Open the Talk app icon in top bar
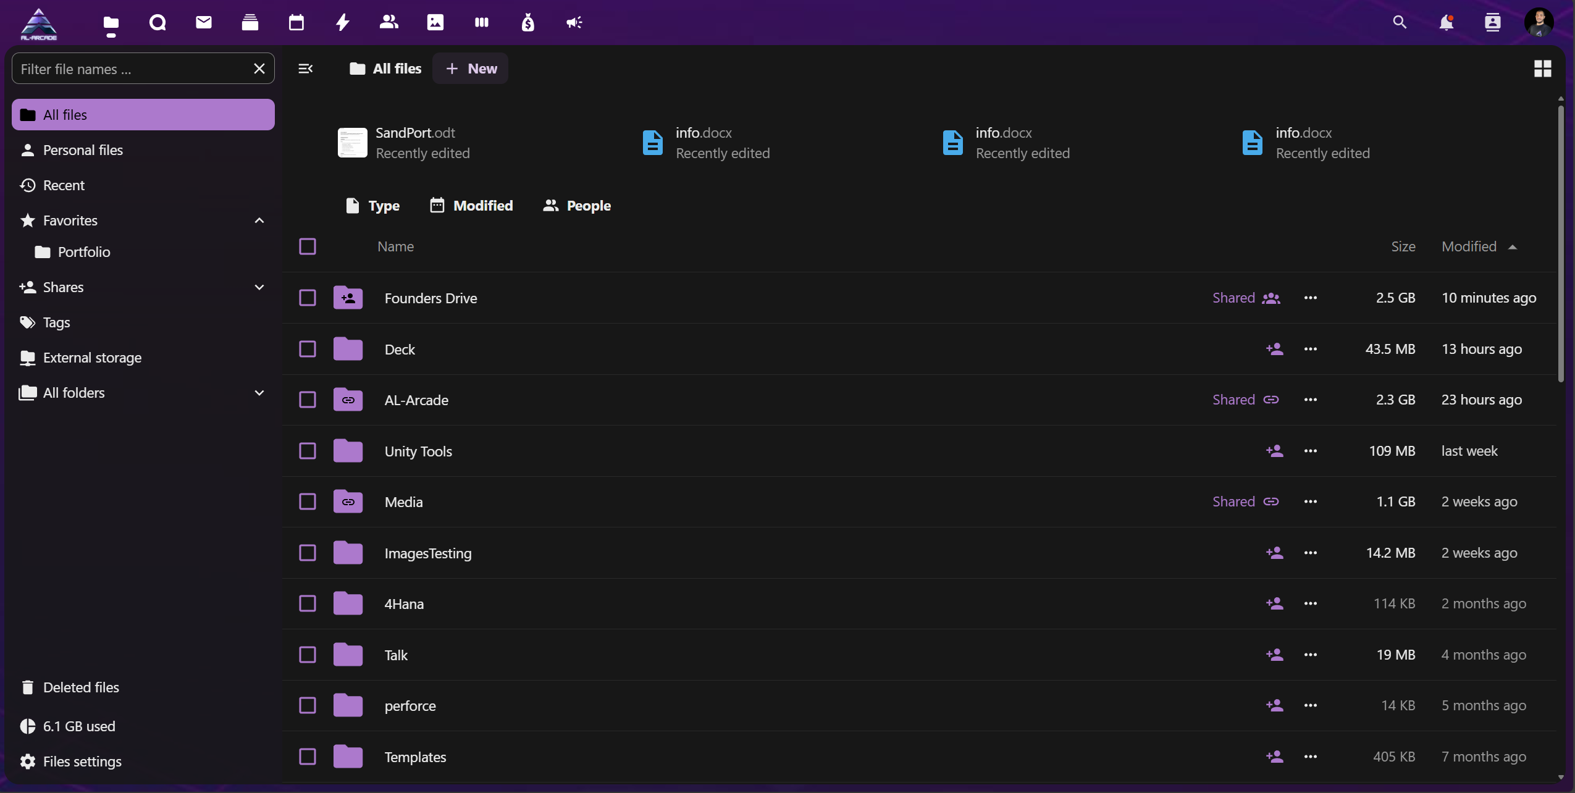 (157, 23)
